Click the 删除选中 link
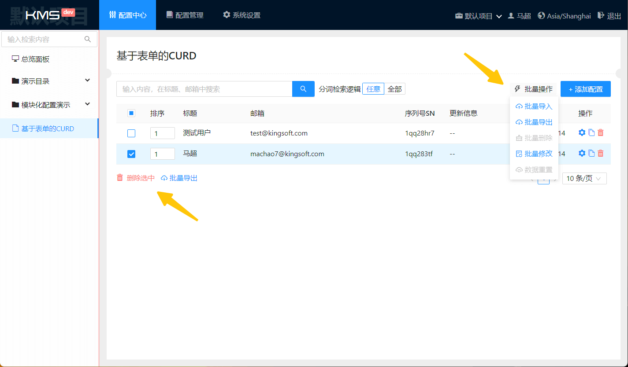 click(x=136, y=178)
